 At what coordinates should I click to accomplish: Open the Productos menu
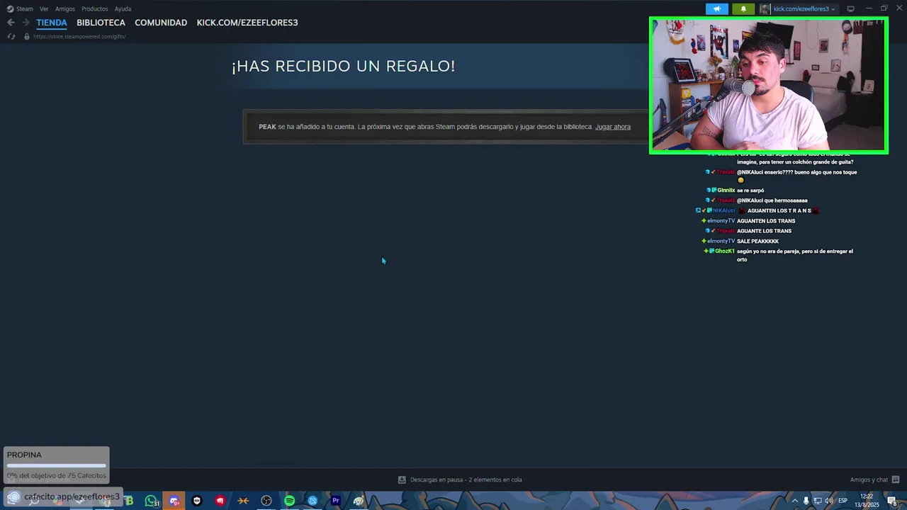[94, 9]
